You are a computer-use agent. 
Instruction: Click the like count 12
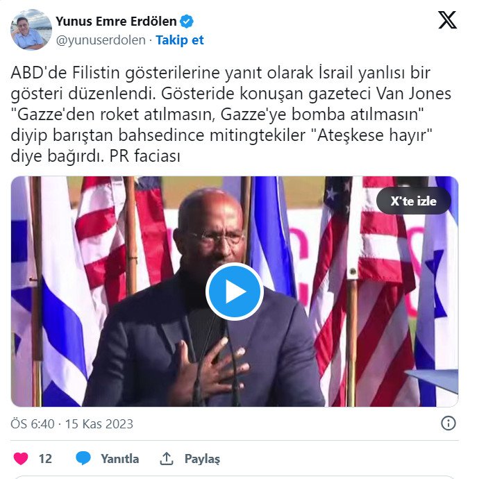coord(45,459)
